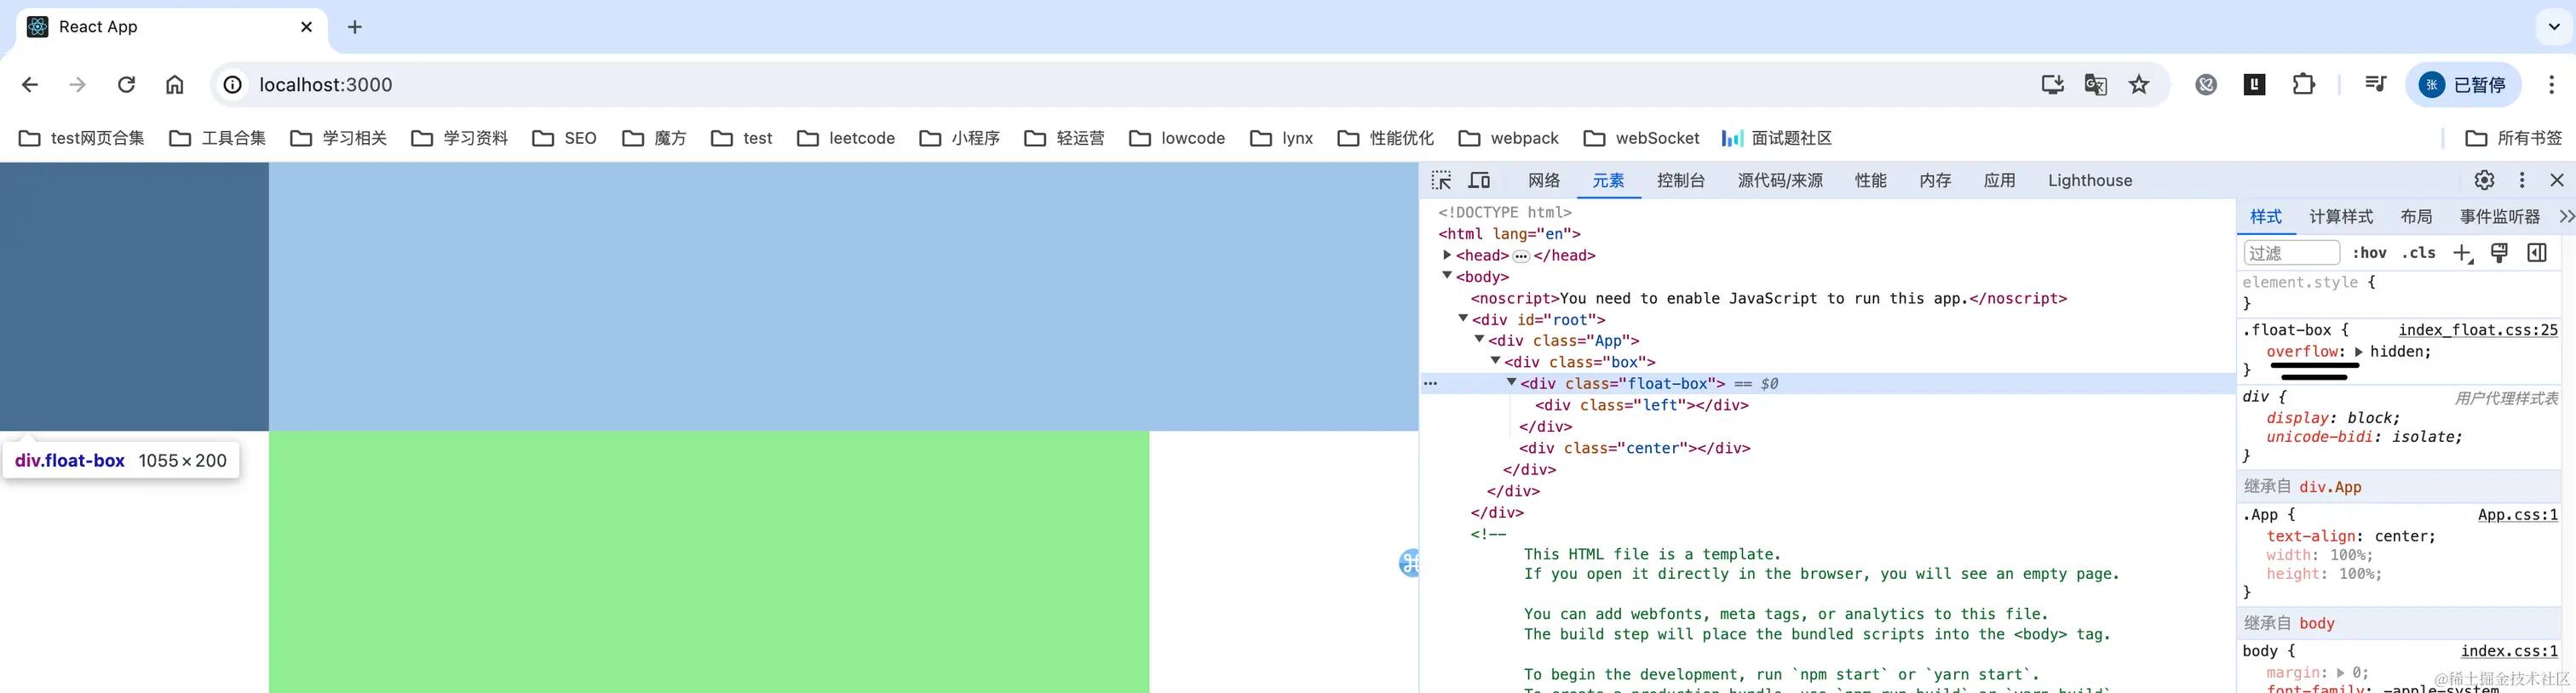Open a new browser tab
2576x693 pixels.
(355, 27)
